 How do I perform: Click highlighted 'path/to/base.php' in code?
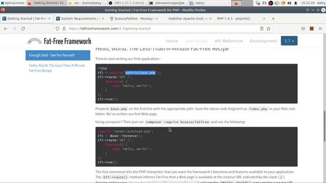(x=141, y=73)
